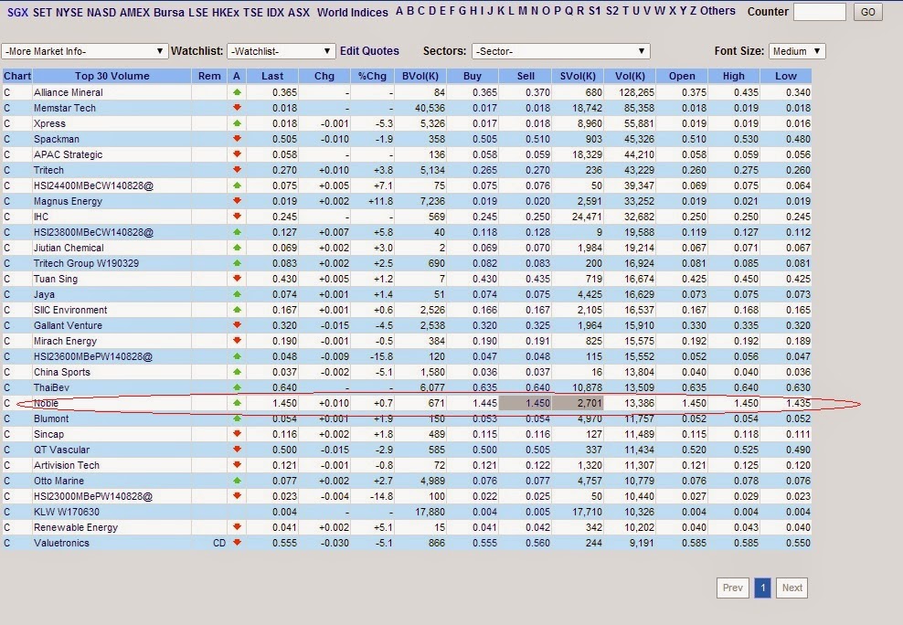903x625 pixels.
Task: Open the Renewable Energy stock name
Action: [x=76, y=527]
